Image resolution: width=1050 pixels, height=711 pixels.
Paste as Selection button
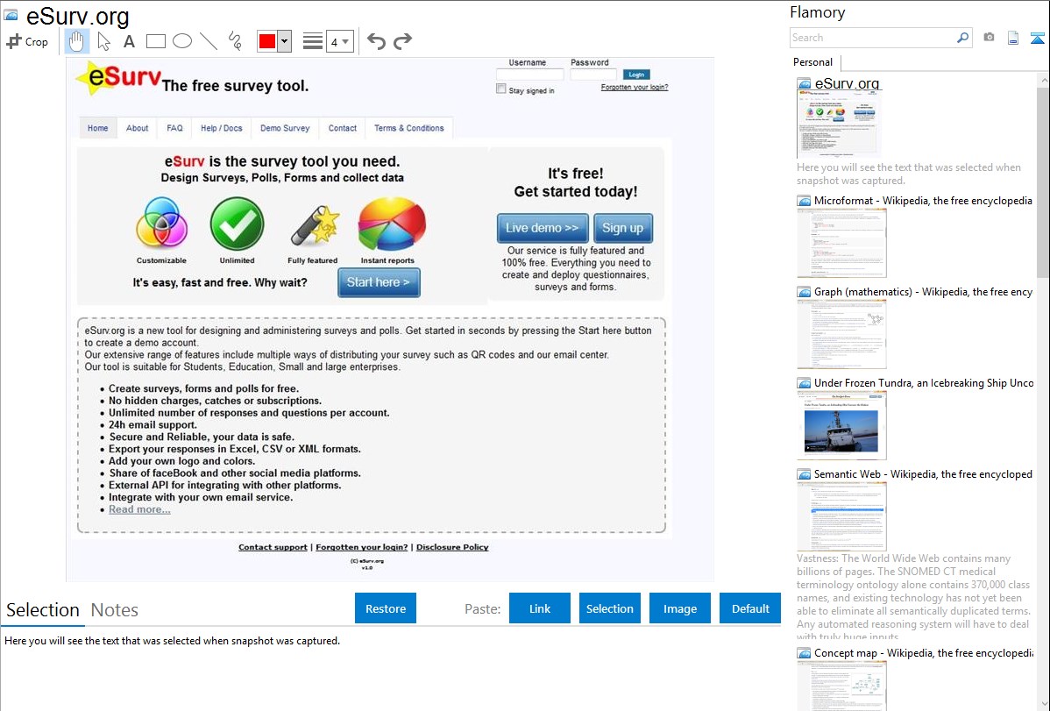tap(609, 608)
